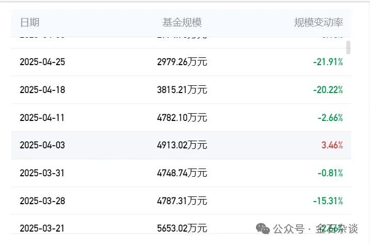Click the 2025-04-11 date cell
Image resolution: width=370 pixels, height=244 pixels.
pos(42,117)
